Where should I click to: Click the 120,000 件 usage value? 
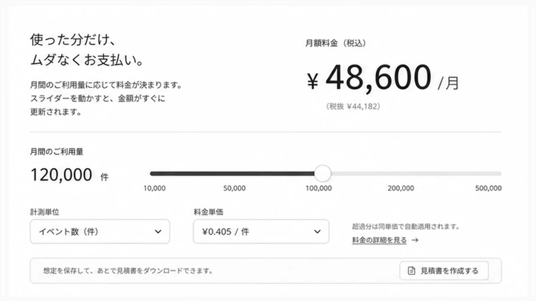point(69,175)
